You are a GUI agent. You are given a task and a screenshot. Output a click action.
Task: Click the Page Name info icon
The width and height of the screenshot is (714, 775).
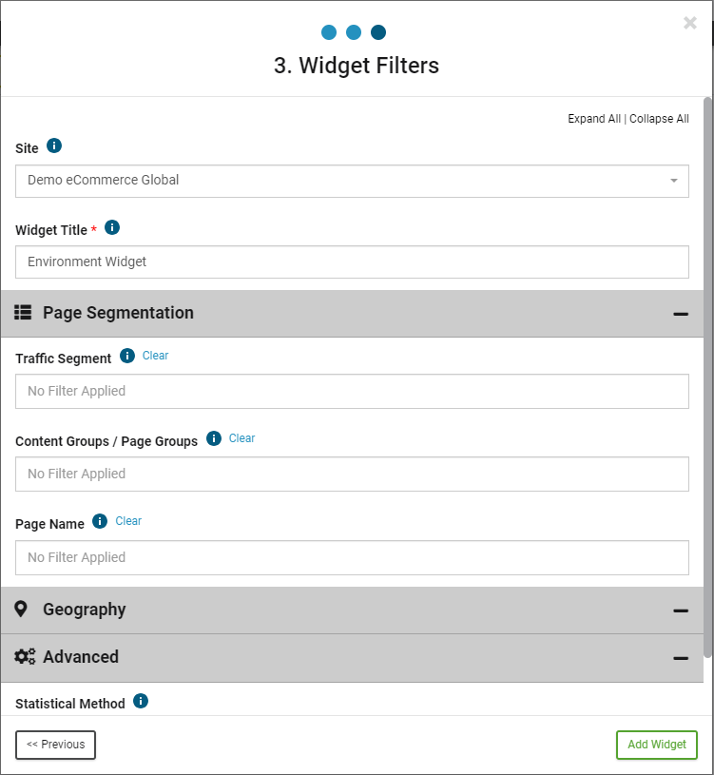(100, 521)
